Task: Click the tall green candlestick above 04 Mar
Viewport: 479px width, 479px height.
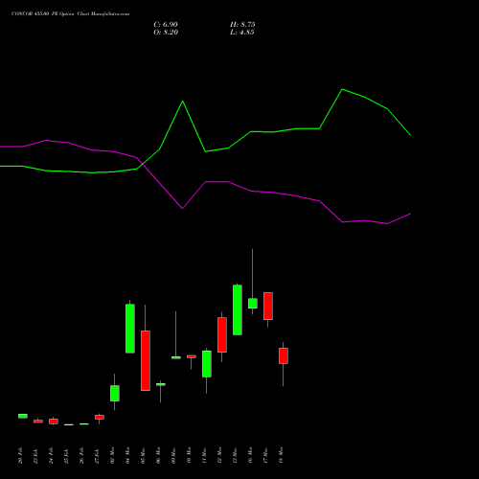Action: tap(130, 329)
